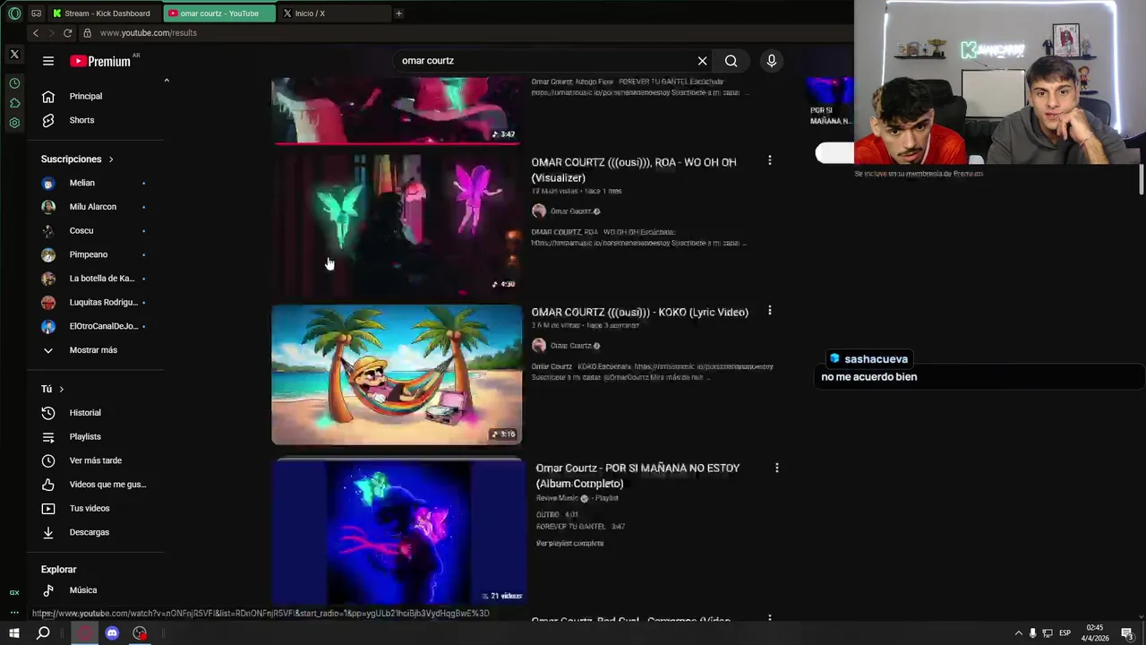Open the three-dots sidebar setup menu
Viewport: 1146px width, 645px height.
click(14, 613)
